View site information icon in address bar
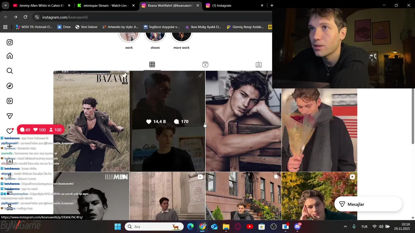415x233 pixels. [37, 17]
